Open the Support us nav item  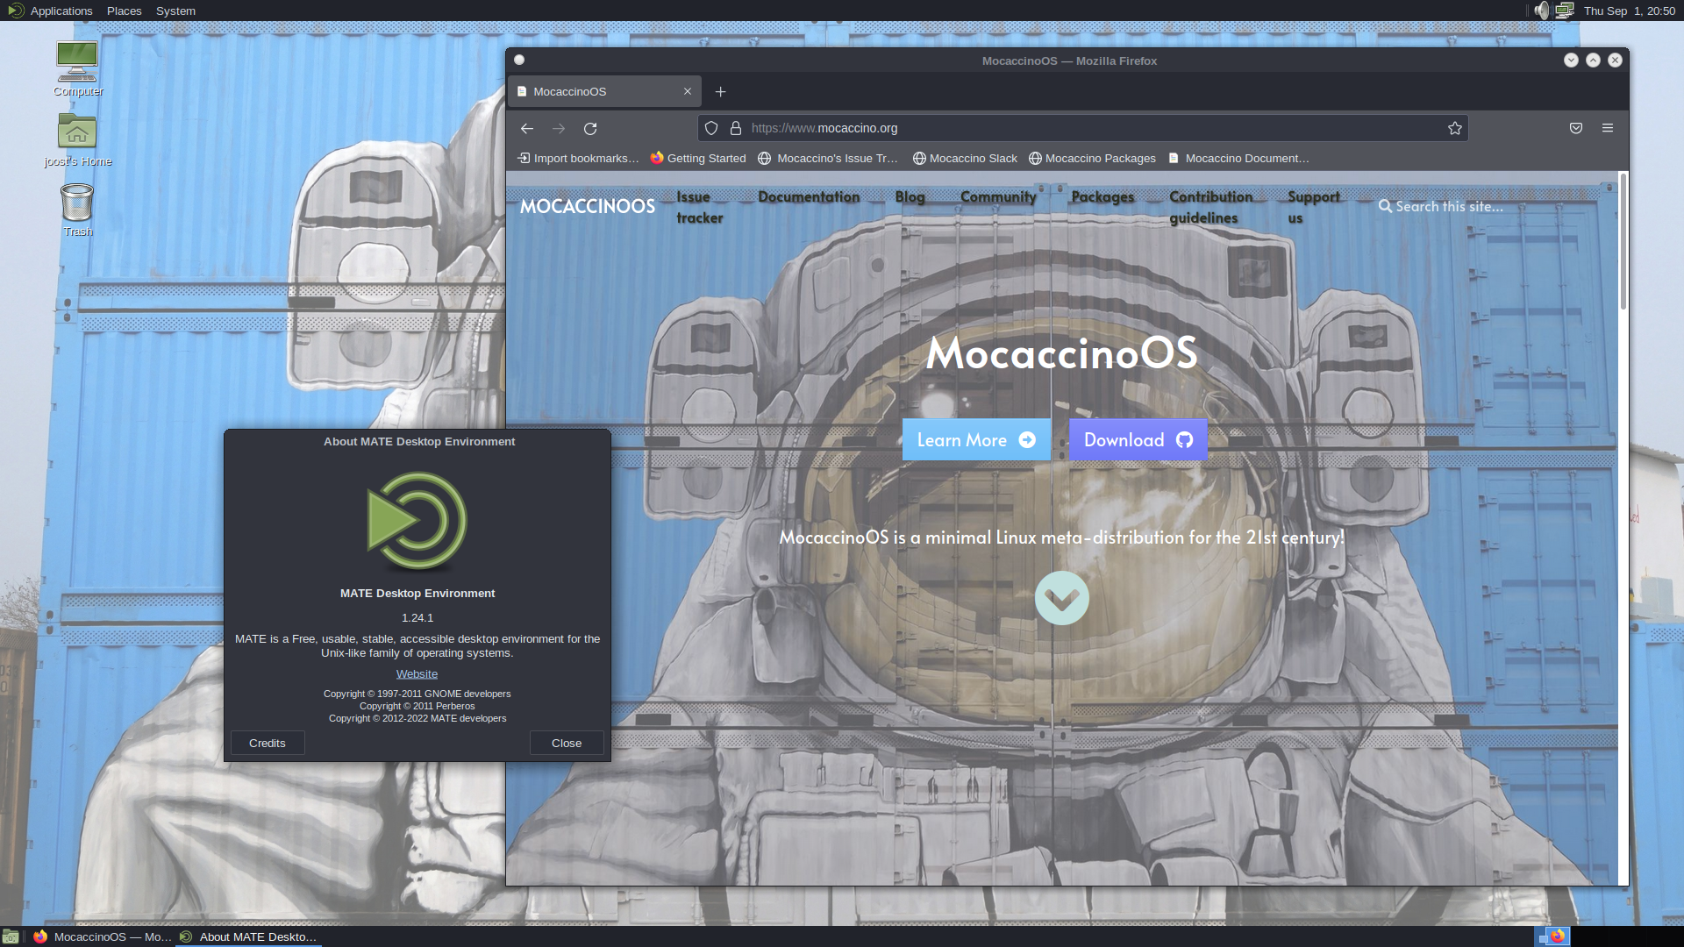pyautogui.click(x=1313, y=208)
